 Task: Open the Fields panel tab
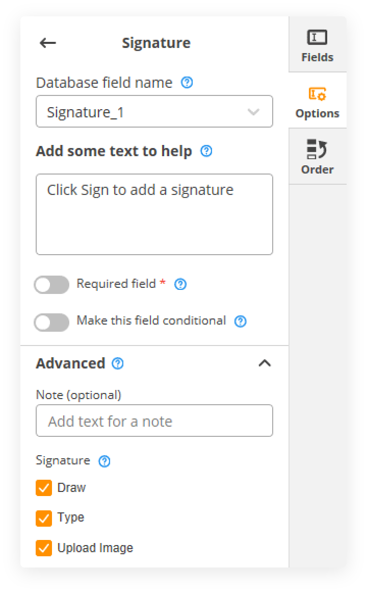pos(317,45)
